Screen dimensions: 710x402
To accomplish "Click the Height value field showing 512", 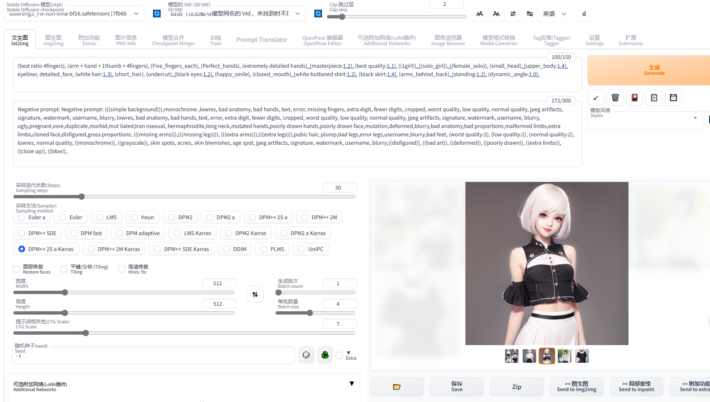I will (220, 304).
